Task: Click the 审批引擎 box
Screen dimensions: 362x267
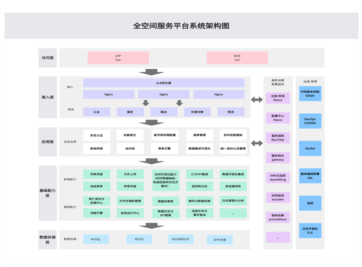Action: 164,148
